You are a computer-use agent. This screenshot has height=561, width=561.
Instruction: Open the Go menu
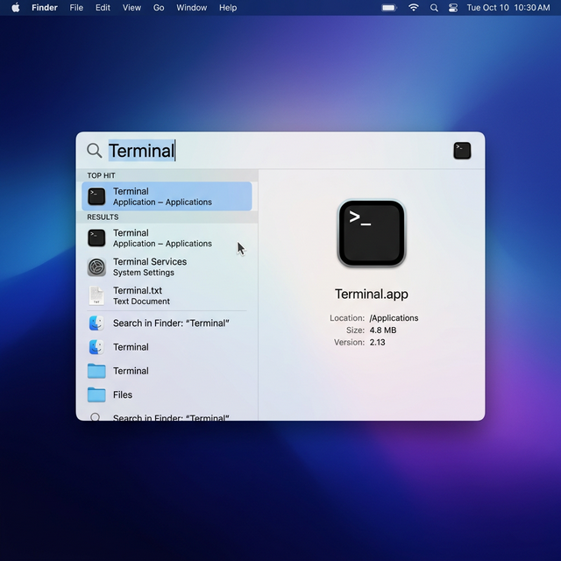[x=159, y=8]
